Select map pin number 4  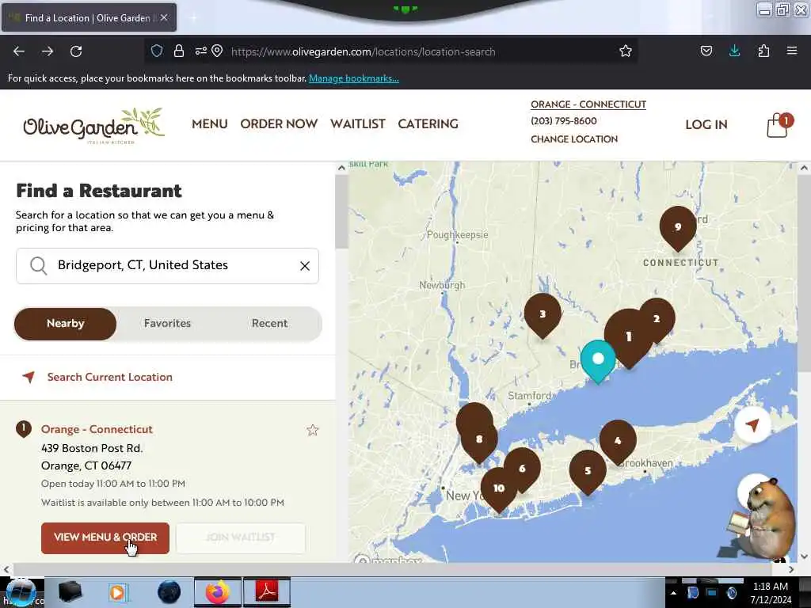pos(618,441)
